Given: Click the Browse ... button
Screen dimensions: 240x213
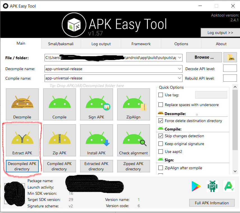Looking at the screenshot, I should pos(204,57).
